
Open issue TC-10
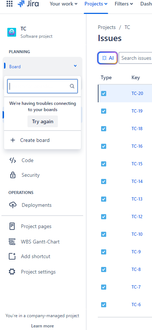point(137,234)
